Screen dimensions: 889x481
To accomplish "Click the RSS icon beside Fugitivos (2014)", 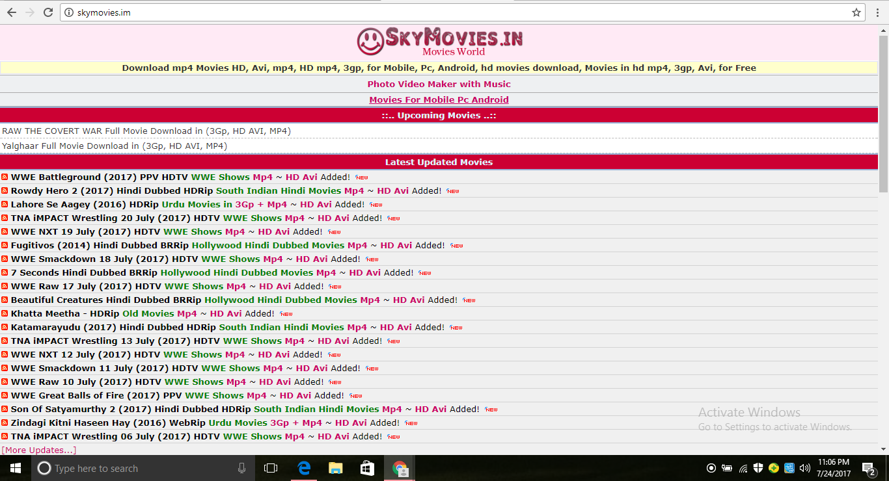I will point(5,245).
